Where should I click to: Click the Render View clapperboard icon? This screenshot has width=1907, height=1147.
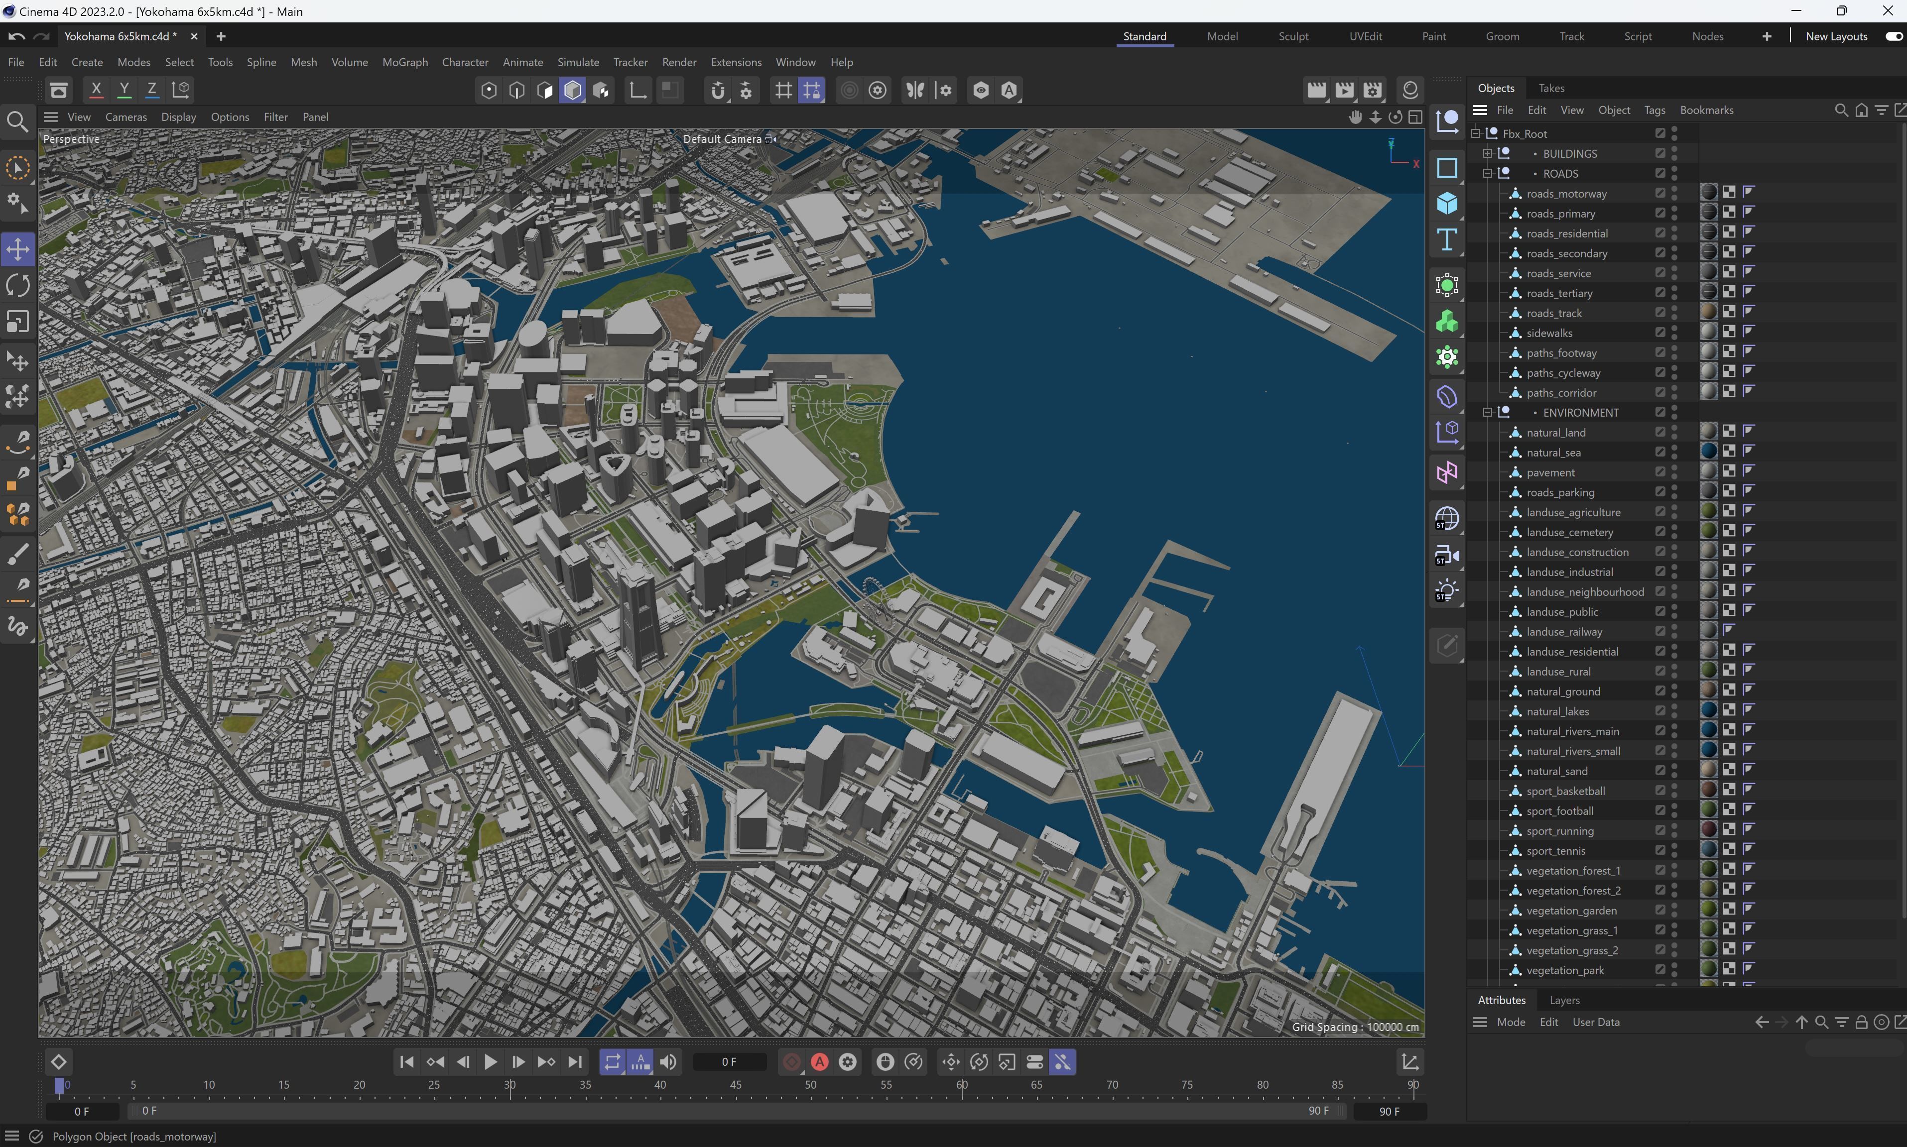pyautogui.click(x=1316, y=90)
